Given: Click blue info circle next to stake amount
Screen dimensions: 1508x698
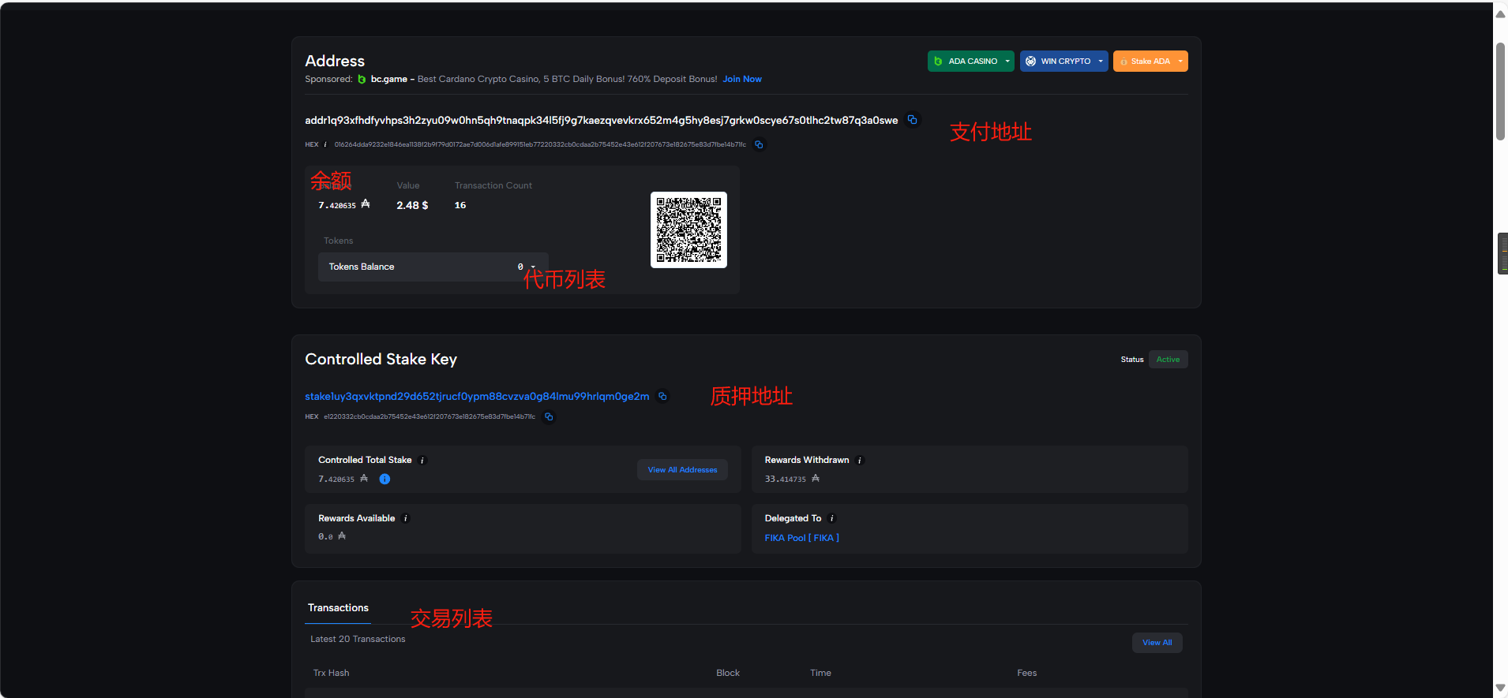Looking at the screenshot, I should click(x=385, y=479).
